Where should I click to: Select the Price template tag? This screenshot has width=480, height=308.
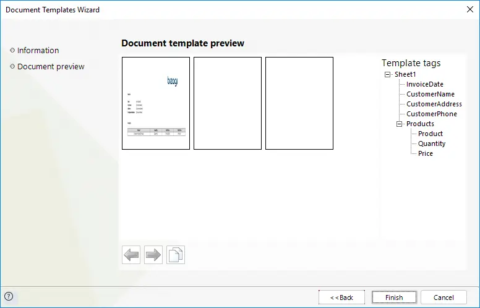click(x=426, y=153)
